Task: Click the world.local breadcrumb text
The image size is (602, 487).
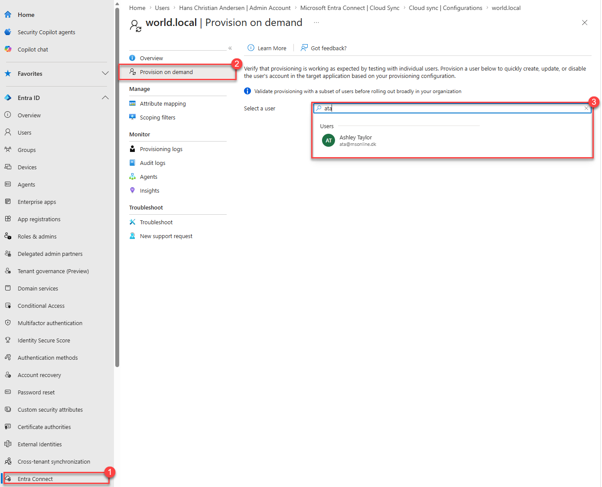Action: (506, 8)
